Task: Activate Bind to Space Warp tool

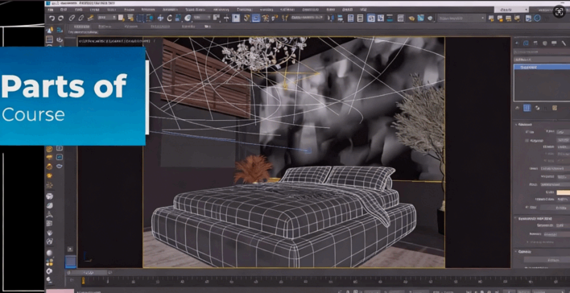Action: (91, 18)
